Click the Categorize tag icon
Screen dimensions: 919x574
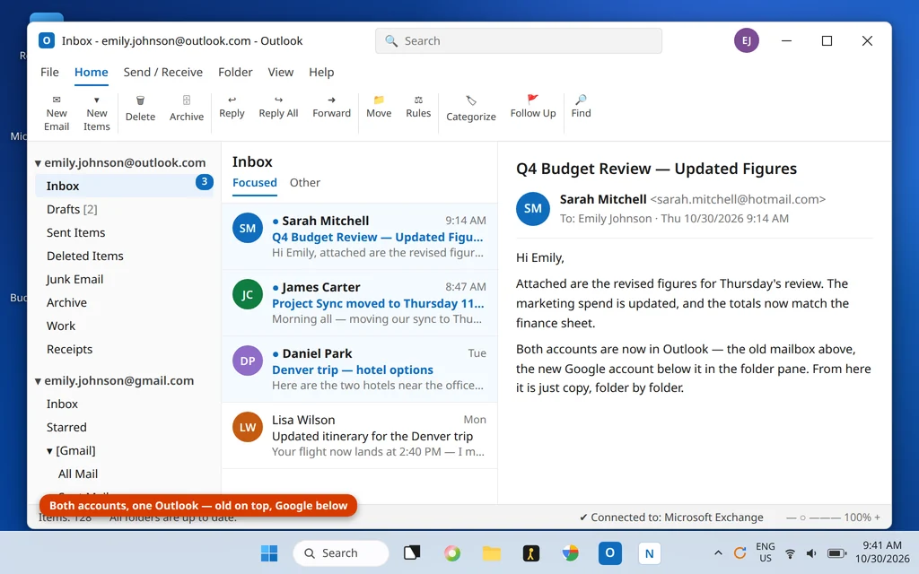pos(470,100)
